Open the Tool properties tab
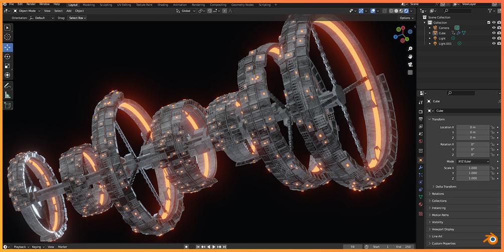The height and width of the screenshot is (252, 504). [421, 102]
